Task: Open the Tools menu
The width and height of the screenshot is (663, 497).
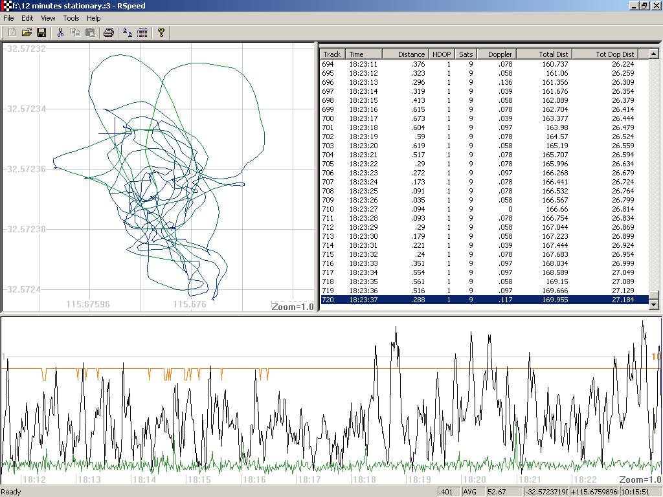Action: click(x=71, y=18)
